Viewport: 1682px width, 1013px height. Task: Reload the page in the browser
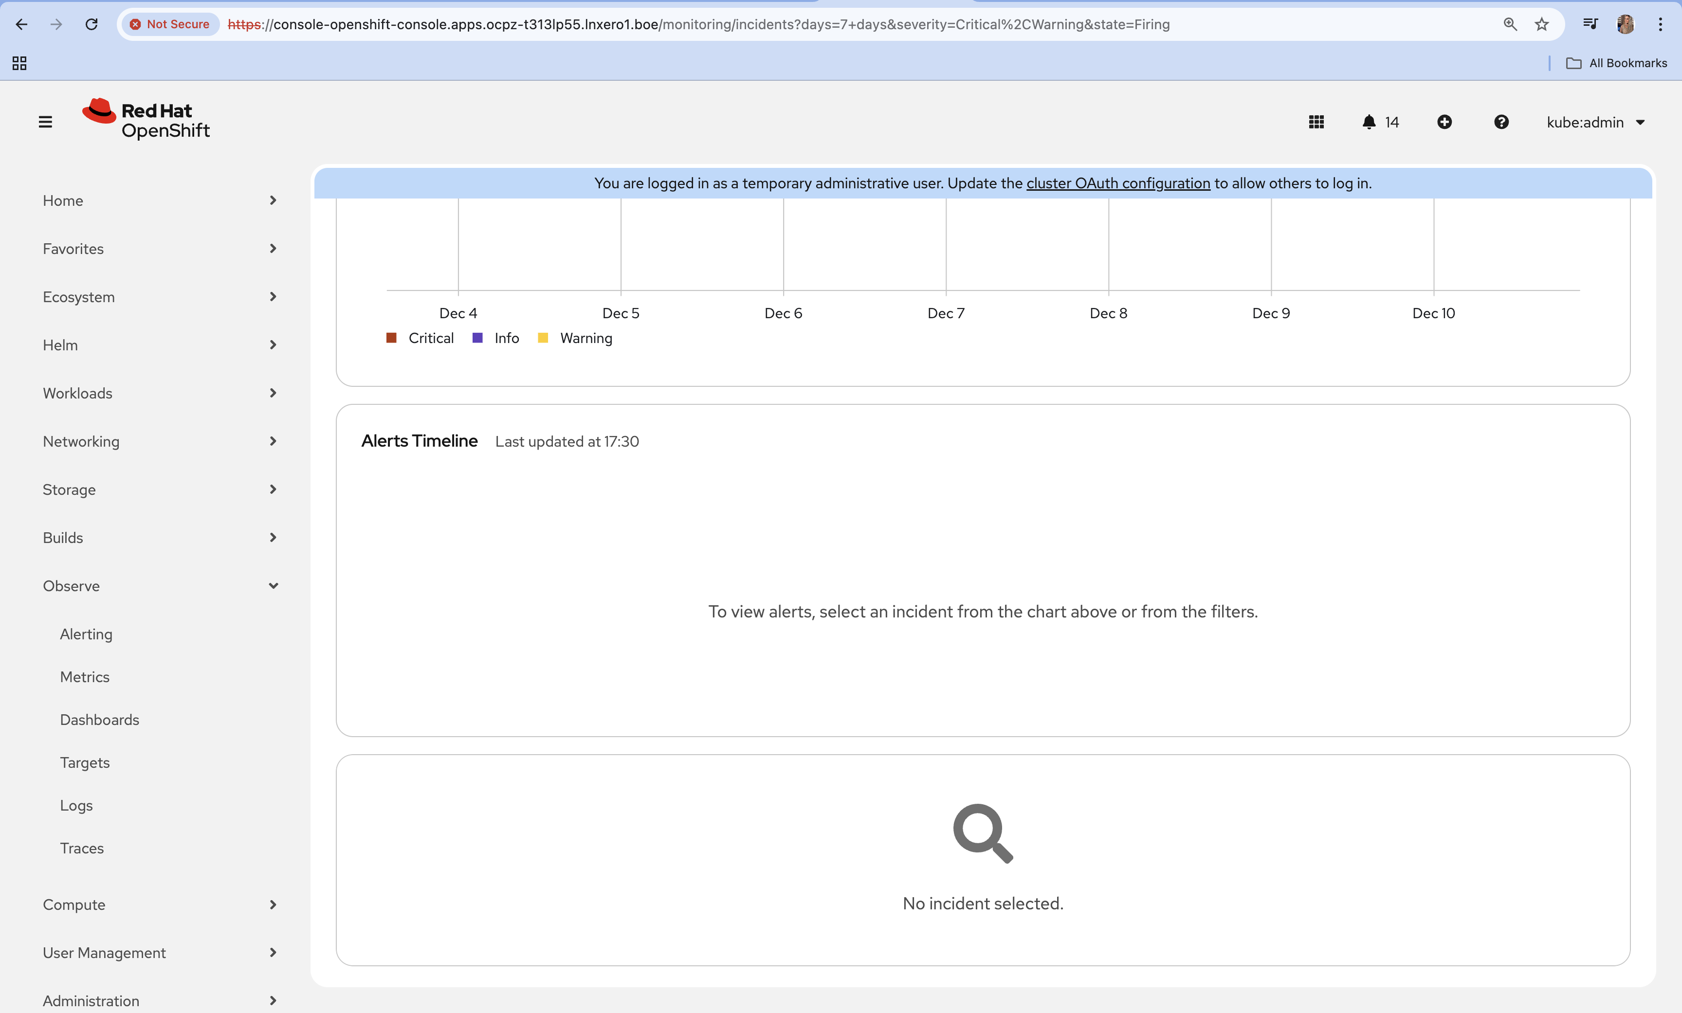tap(91, 25)
